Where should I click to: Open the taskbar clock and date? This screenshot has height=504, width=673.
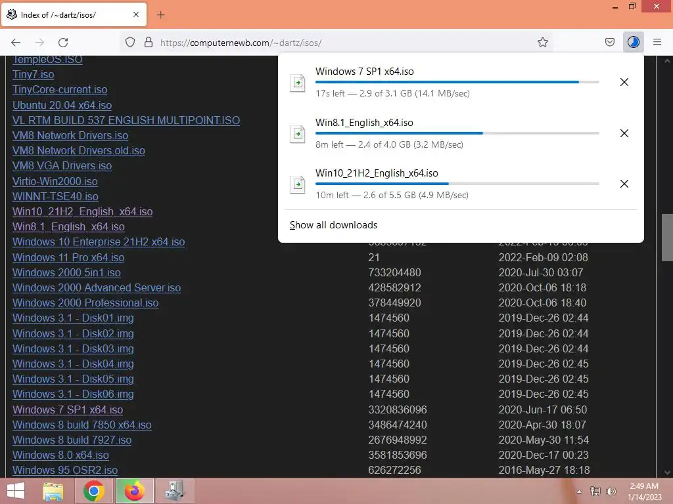pyautogui.click(x=644, y=492)
